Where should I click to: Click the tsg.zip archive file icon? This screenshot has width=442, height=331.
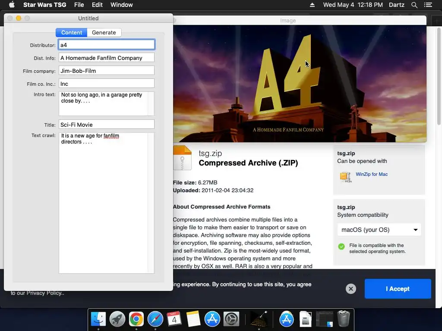tap(183, 158)
